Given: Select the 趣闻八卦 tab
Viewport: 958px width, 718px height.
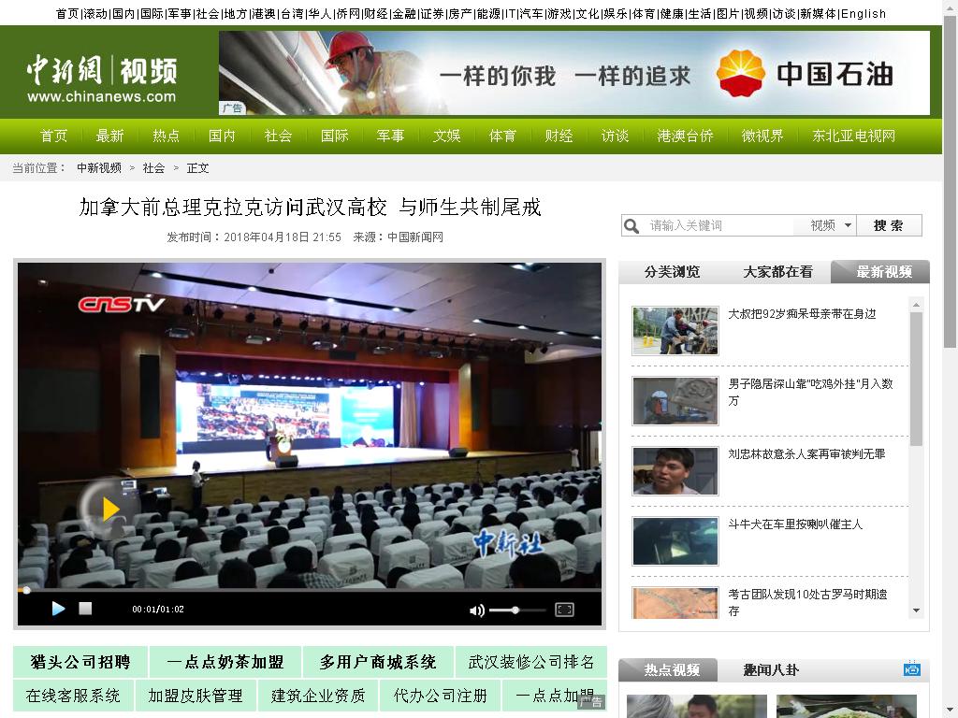Looking at the screenshot, I should tap(771, 670).
